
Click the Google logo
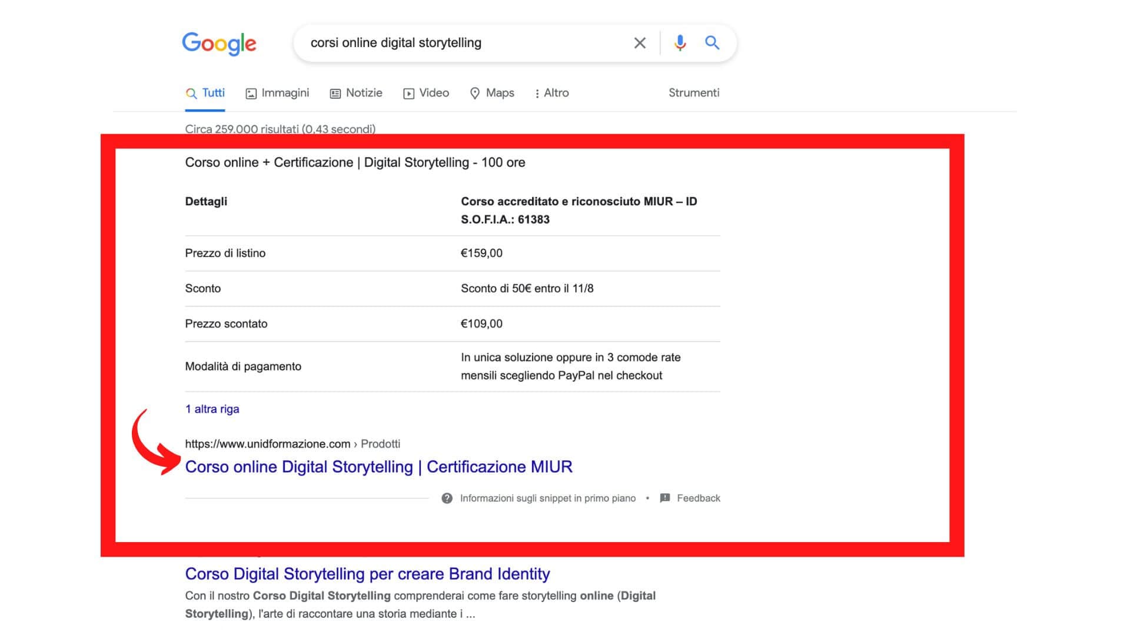(221, 43)
